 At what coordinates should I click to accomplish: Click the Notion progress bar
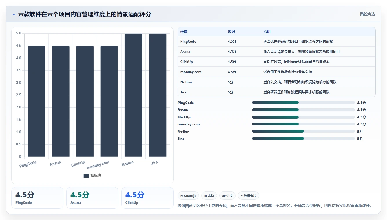click(303, 131)
